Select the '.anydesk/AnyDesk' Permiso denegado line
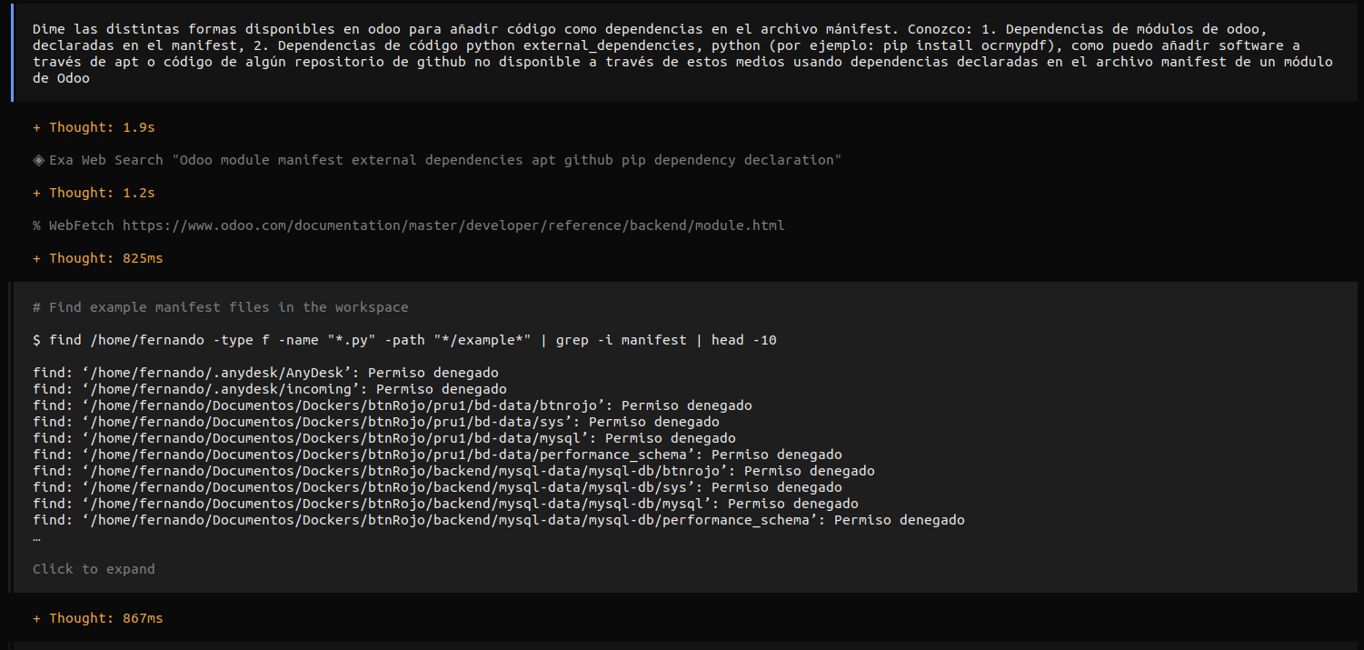 265,373
